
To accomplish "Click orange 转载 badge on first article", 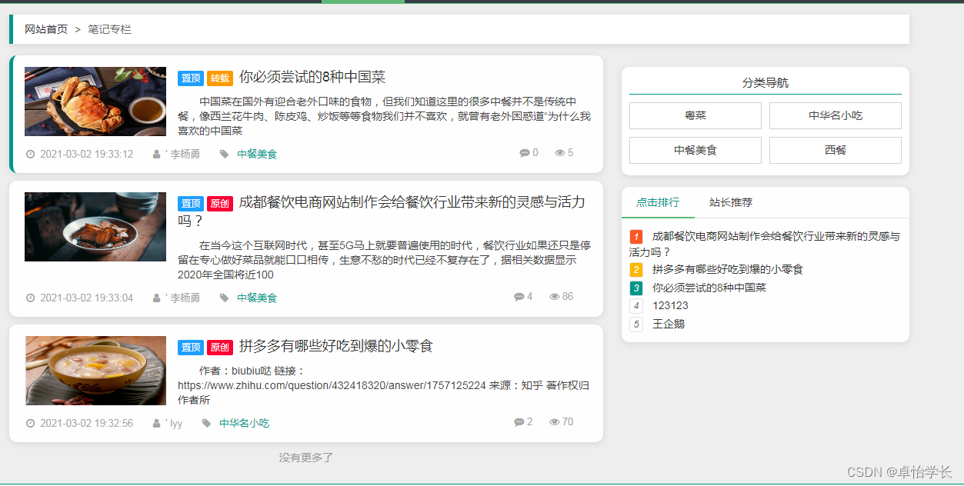I will pyautogui.click(x=220, y=78).
